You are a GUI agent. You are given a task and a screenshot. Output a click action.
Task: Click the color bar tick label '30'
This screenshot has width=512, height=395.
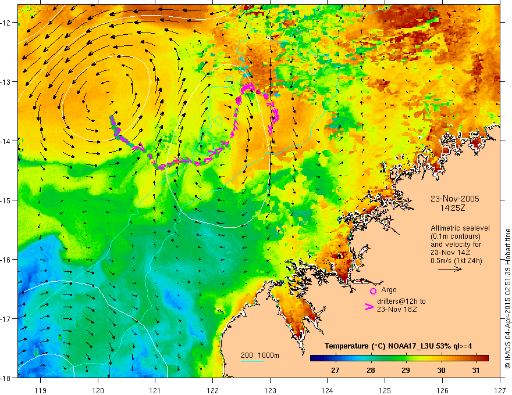[x=441, y=370]
